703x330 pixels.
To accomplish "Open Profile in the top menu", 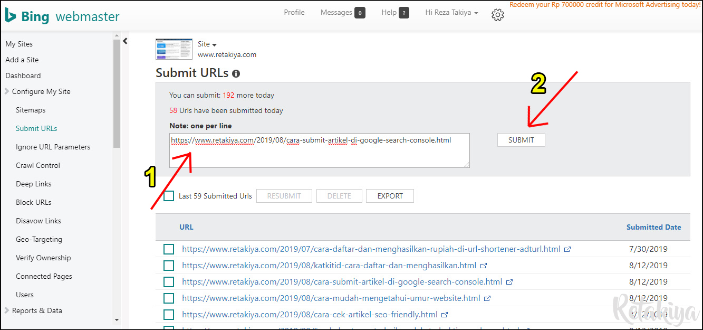I will (294, 13).
